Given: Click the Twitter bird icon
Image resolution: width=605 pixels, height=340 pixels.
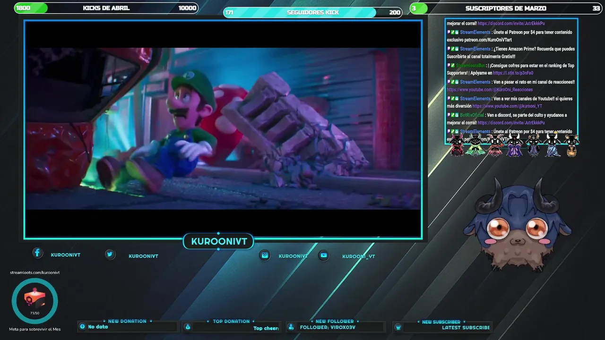Looking at the screenshot, I should 110,254.
